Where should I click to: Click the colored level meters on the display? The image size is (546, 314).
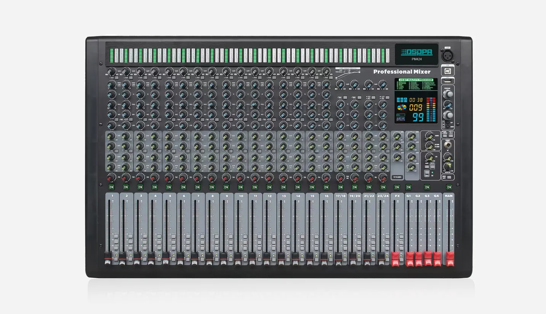pyautogui.click(x=431, y=109)
